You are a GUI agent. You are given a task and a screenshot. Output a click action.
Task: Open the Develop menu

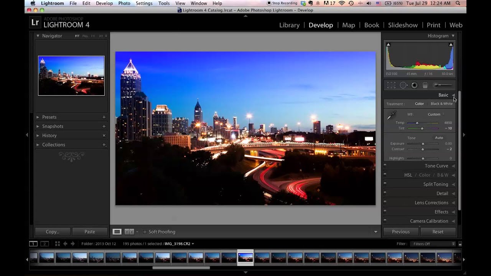[x=104, y=3]
